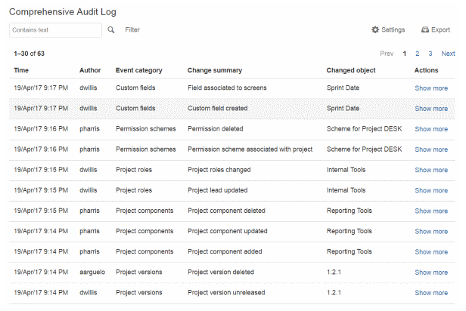This screenshot has width=466, height=311.
Task: Show more for Project component added
Action: 431,252
